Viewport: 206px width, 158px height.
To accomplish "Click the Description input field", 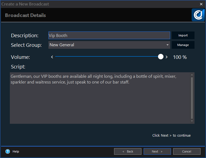I will pyautogui.click(x=109, y=35).
